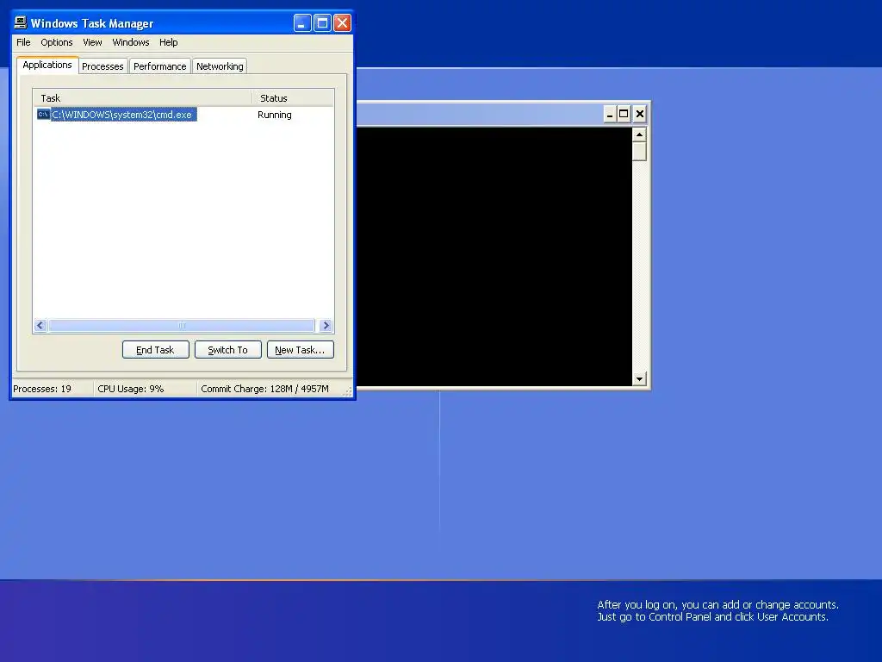Click the Task Manager title bar icon
The image size is (882, 662).
(x=21, y=22)
